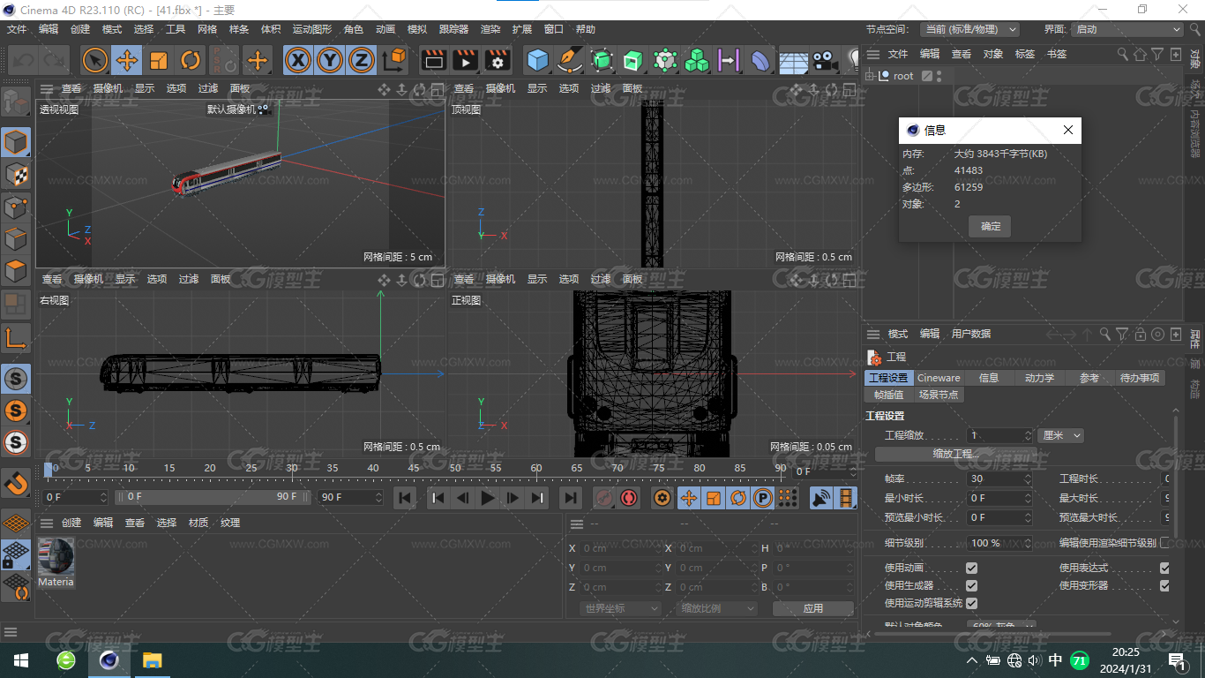Open the centimeter units dropdown
The height and width of the screenshot is (678, 1205).
point(1060,435)
